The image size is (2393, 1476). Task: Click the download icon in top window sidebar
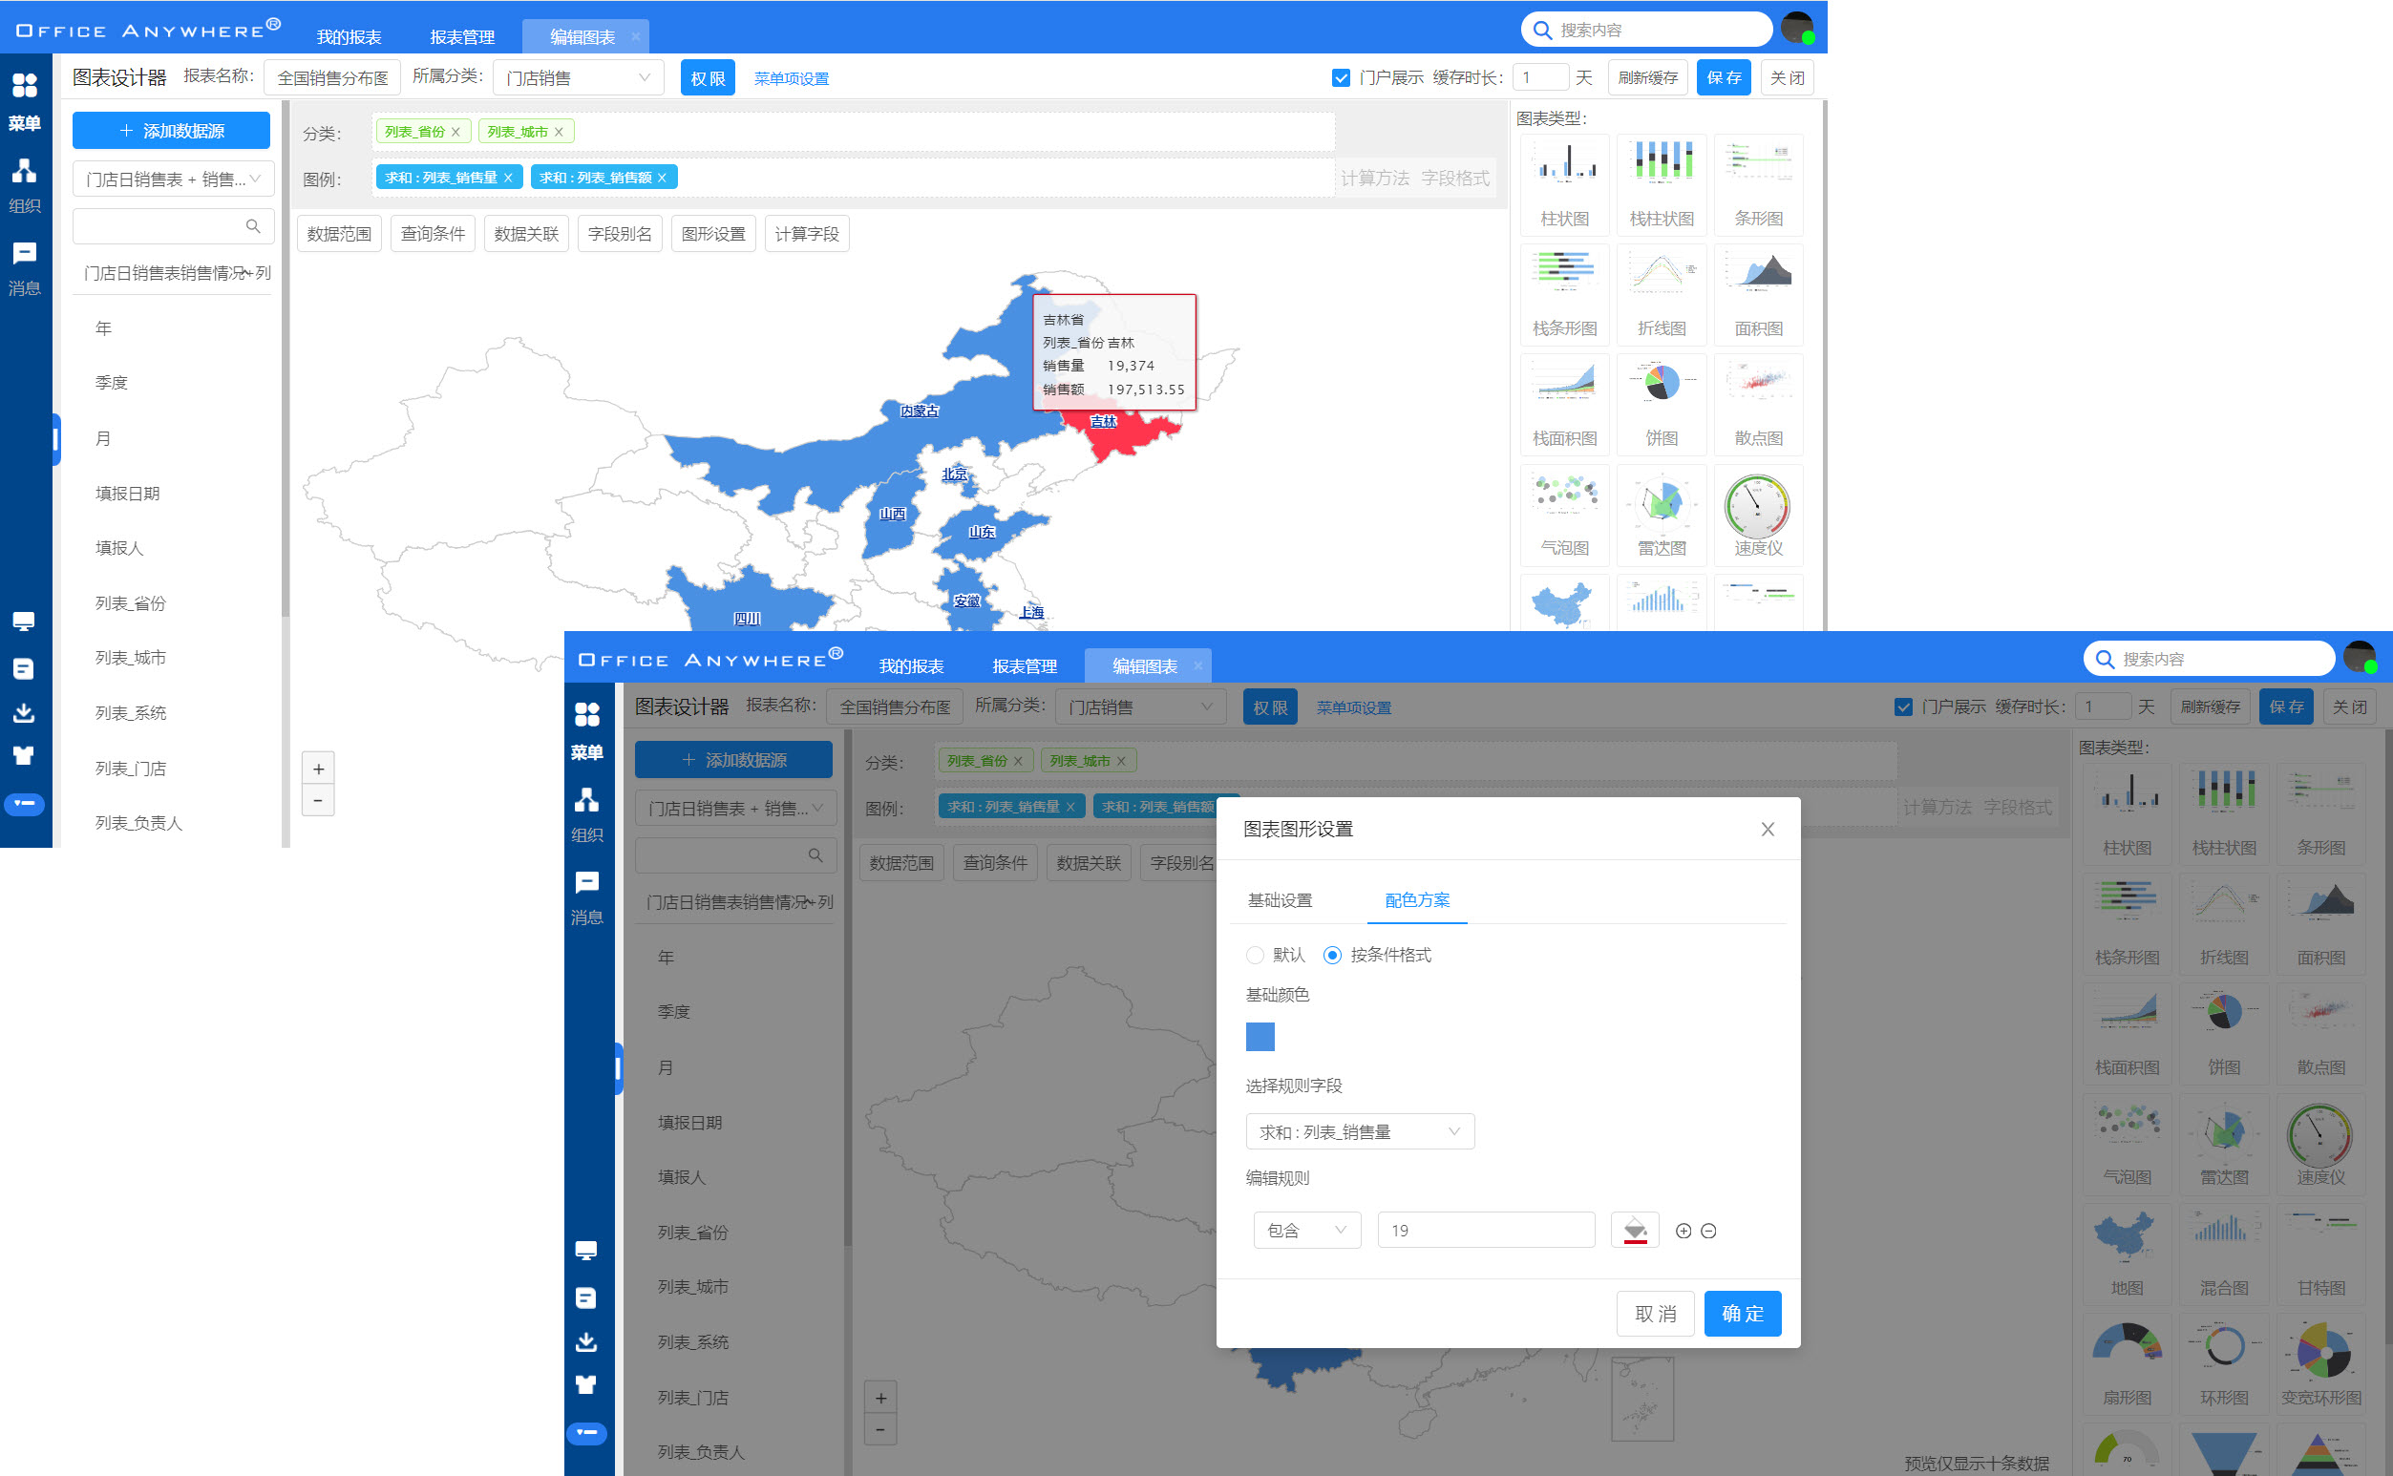[x=25, y=712]
